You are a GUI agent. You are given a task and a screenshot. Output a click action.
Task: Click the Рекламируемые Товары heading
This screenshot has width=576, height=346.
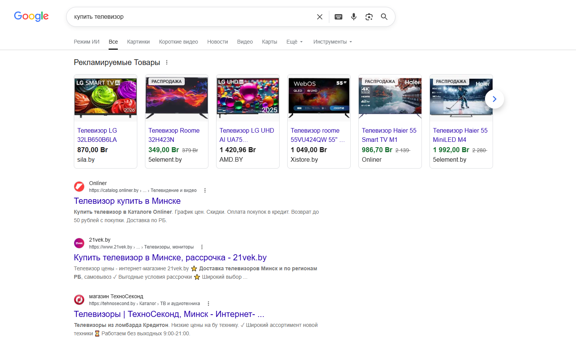(117, 62)
